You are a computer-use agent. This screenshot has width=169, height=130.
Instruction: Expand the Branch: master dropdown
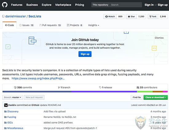click(13, 97)
